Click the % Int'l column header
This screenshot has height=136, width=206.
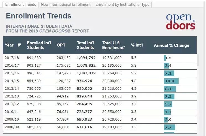tap(137, 45)
